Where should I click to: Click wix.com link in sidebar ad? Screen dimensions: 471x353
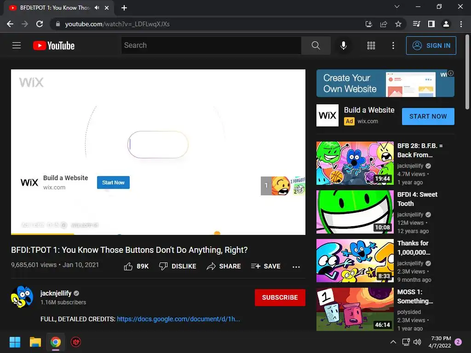pyautogui.click(x=368, y=121)
